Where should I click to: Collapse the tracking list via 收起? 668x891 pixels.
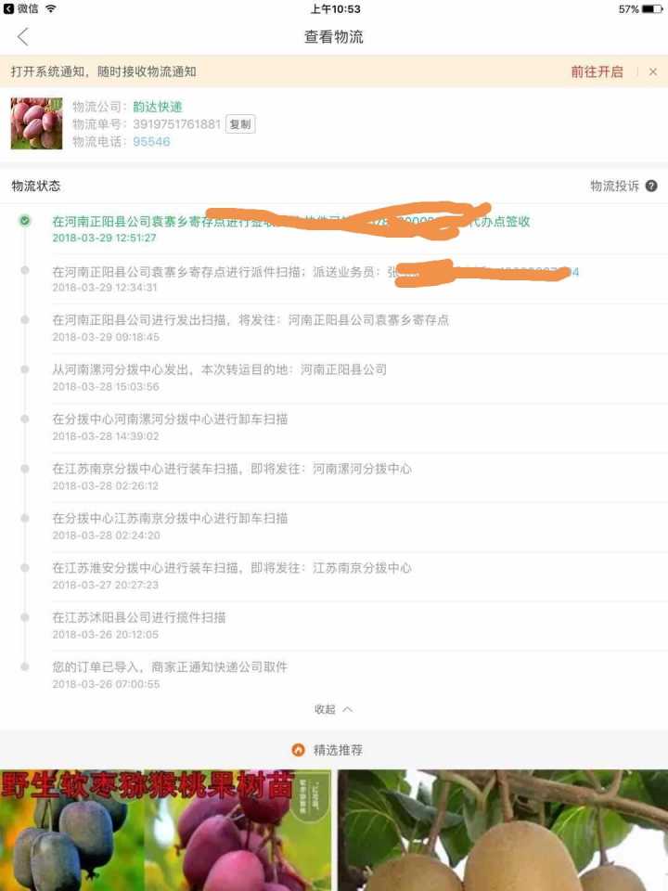pos(325,709)
